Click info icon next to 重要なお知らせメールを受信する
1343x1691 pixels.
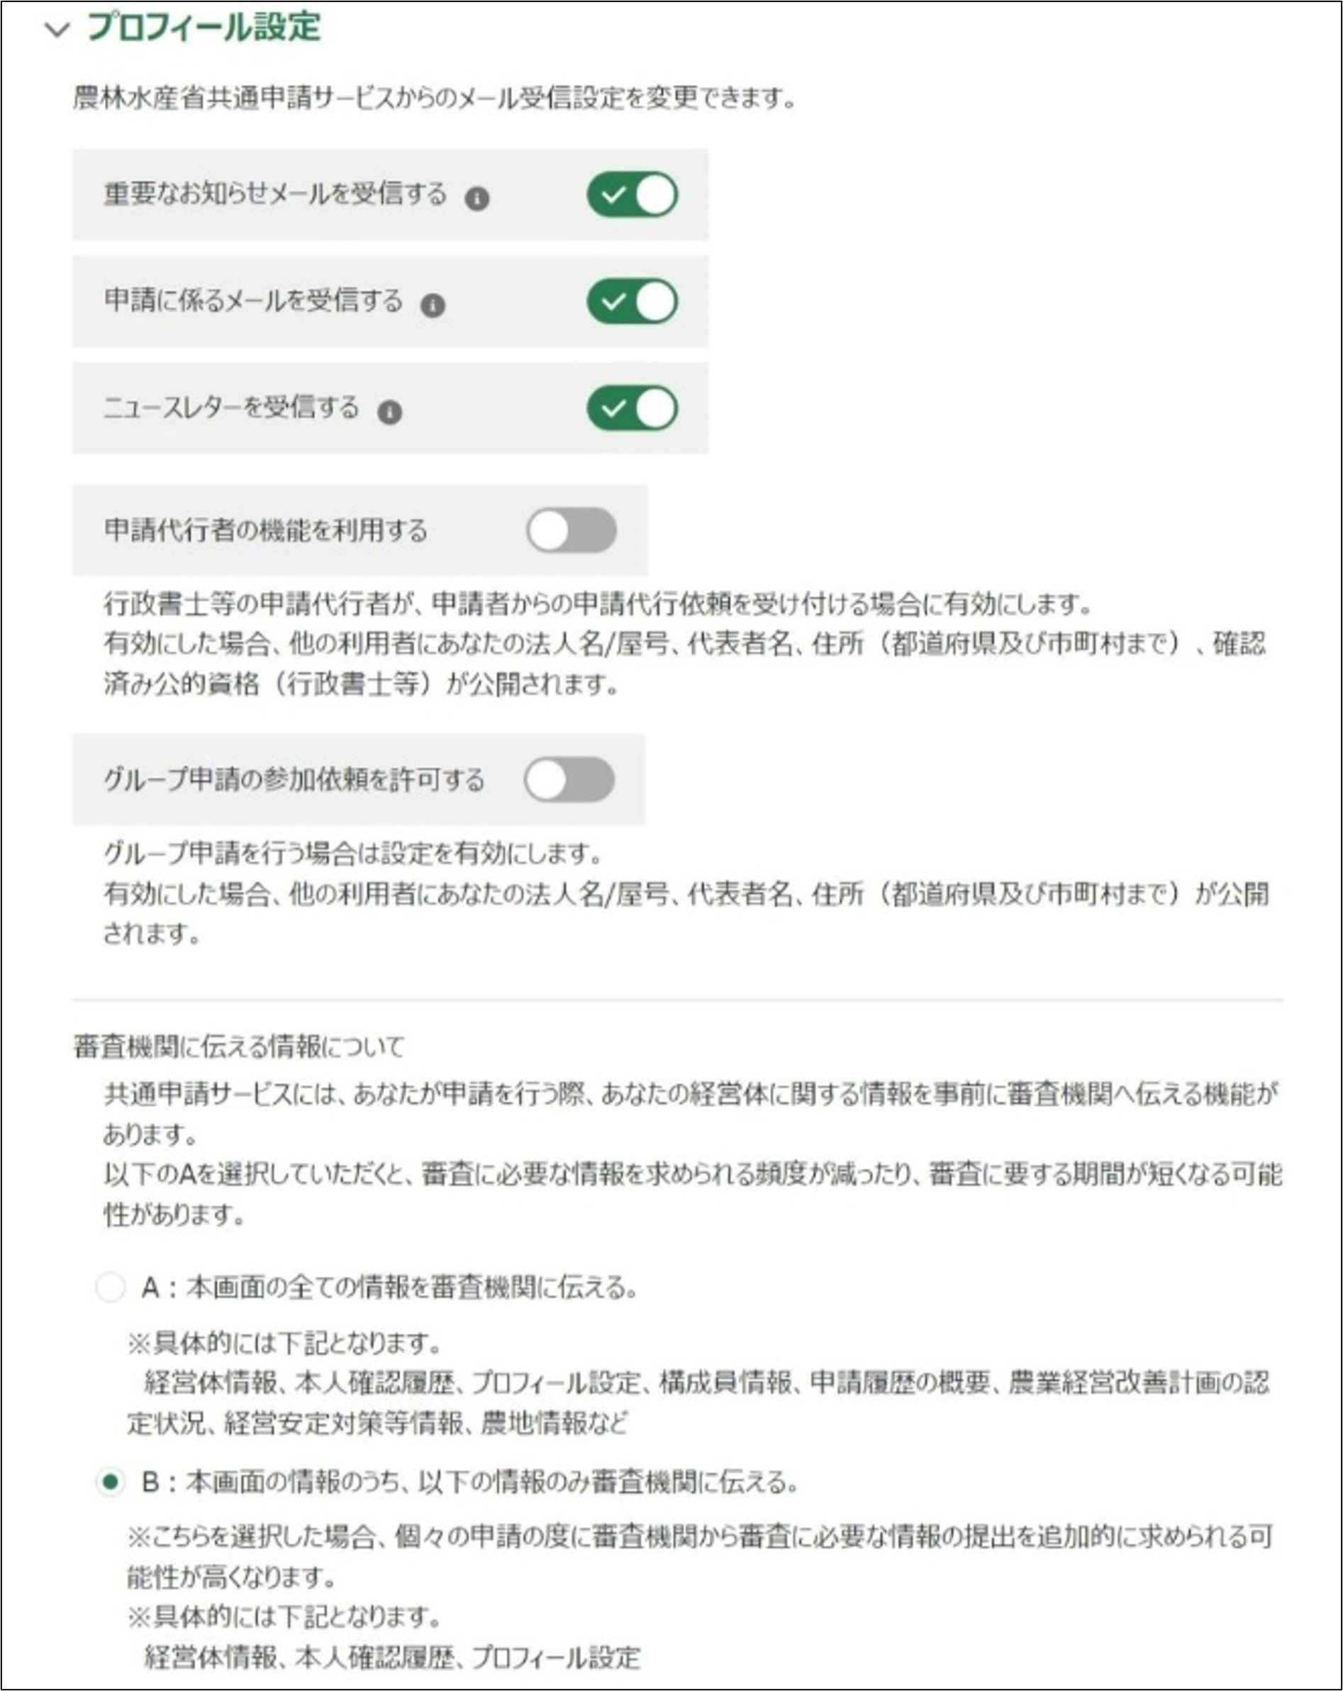[x=477, y=199]
